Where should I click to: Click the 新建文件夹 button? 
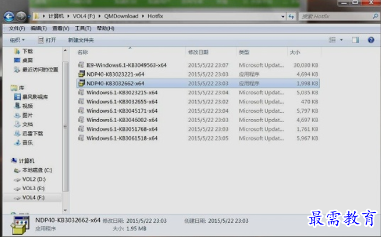click(81, 40)
